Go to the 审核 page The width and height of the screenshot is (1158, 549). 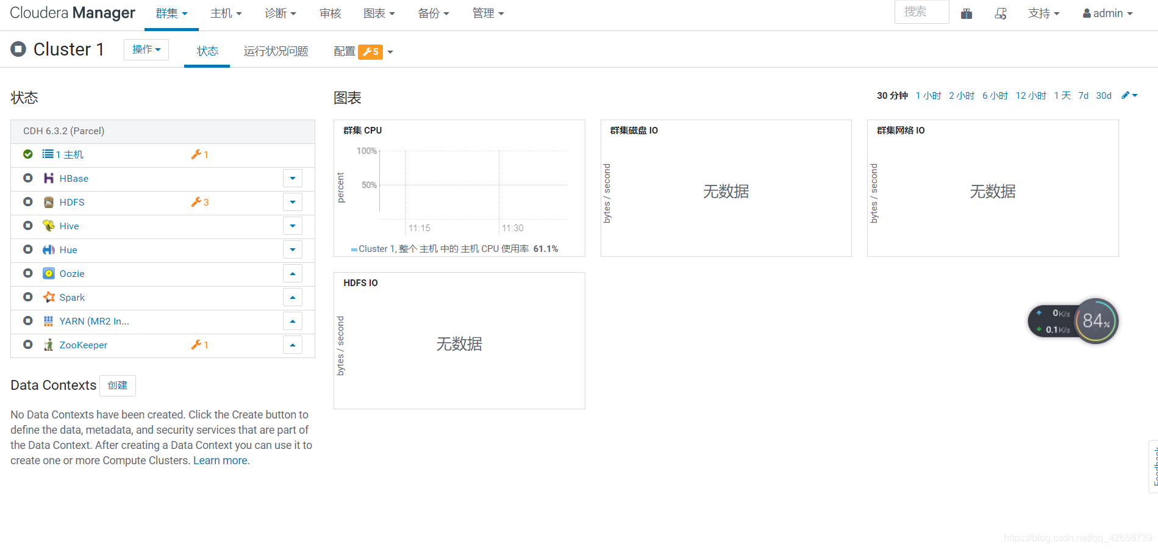(x=331, y=13)
